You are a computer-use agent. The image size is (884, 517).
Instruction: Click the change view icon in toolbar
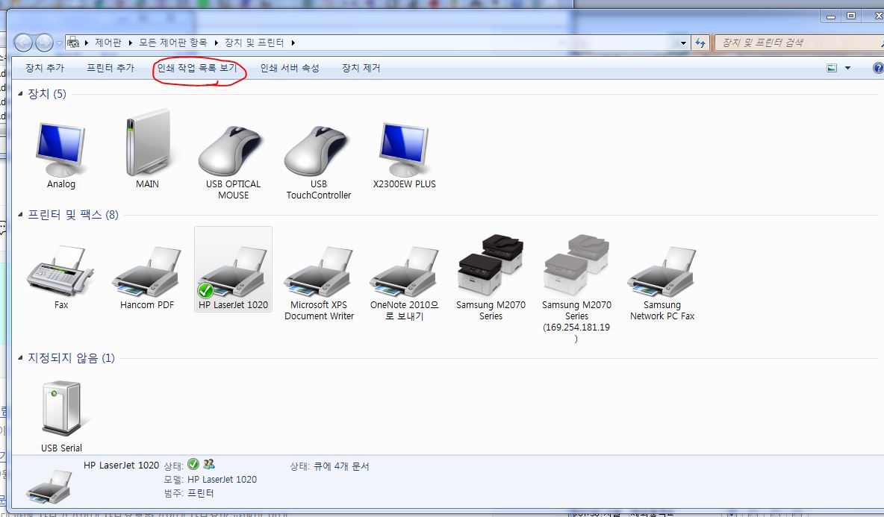(x=832, y=68)
